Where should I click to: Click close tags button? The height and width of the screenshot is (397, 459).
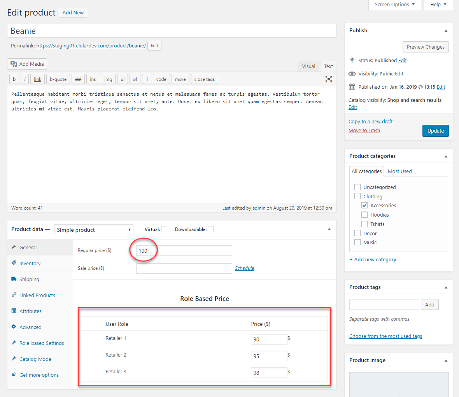click(x=204, y=79)
